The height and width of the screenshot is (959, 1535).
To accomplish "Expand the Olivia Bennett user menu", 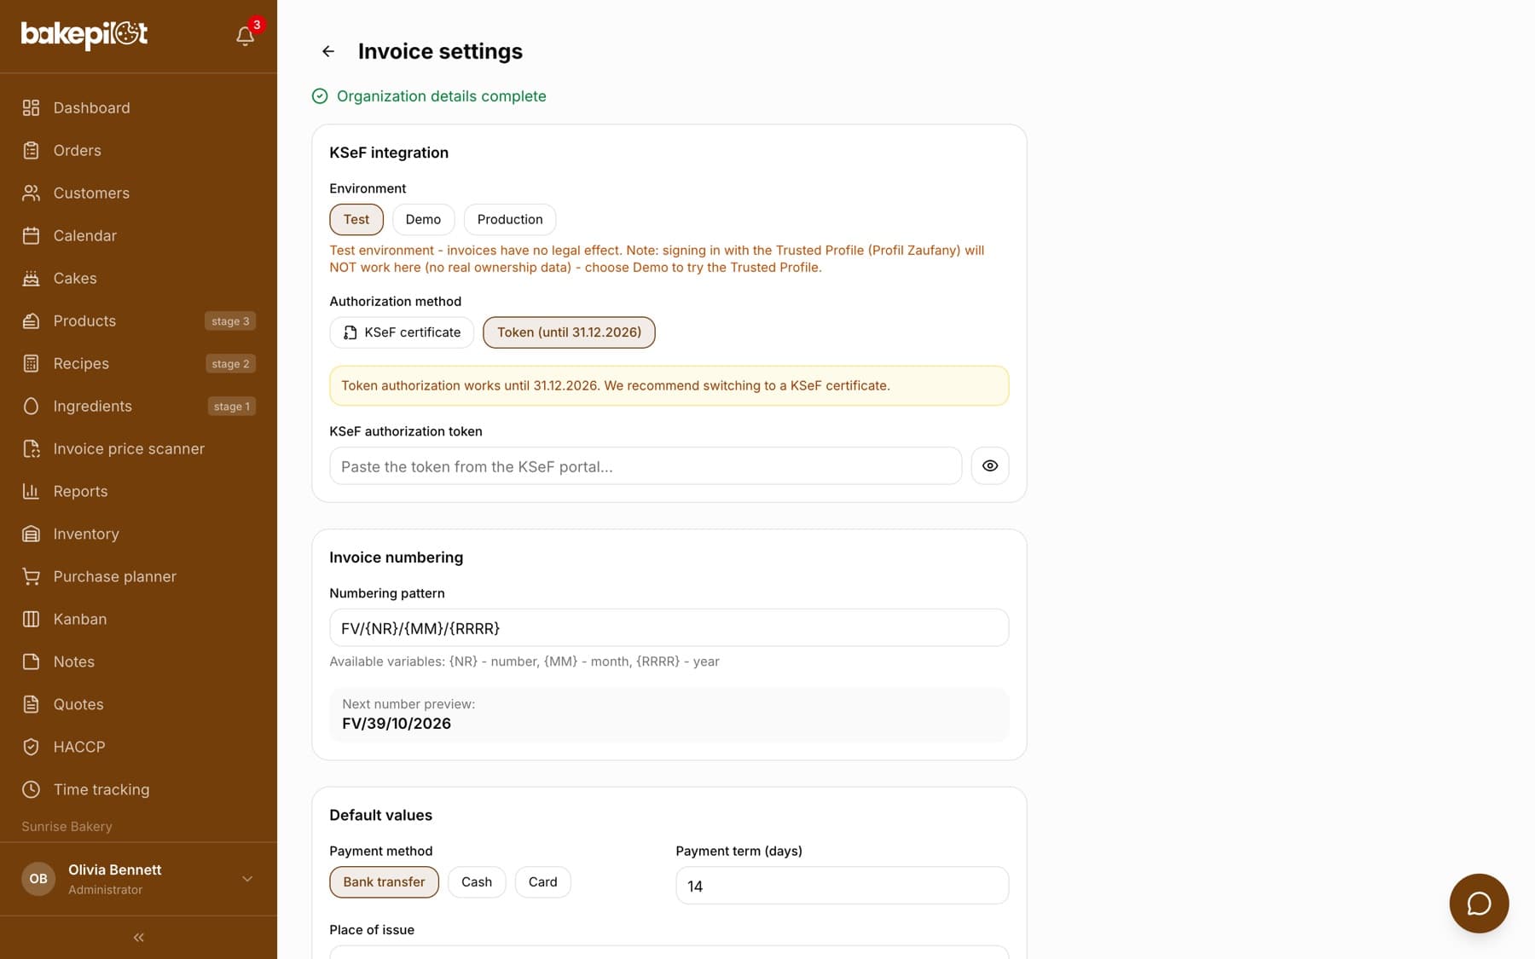I will pyautogui.click(x=138, y=879).
